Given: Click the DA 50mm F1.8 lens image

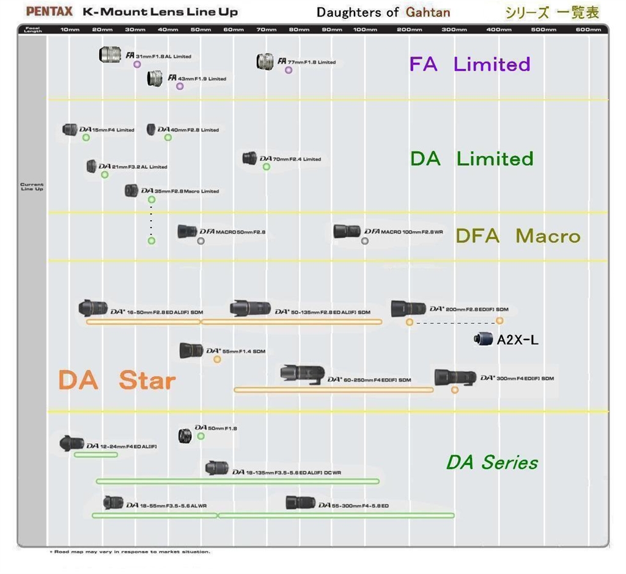Looking at the screenshot, I should coord(185,436).
